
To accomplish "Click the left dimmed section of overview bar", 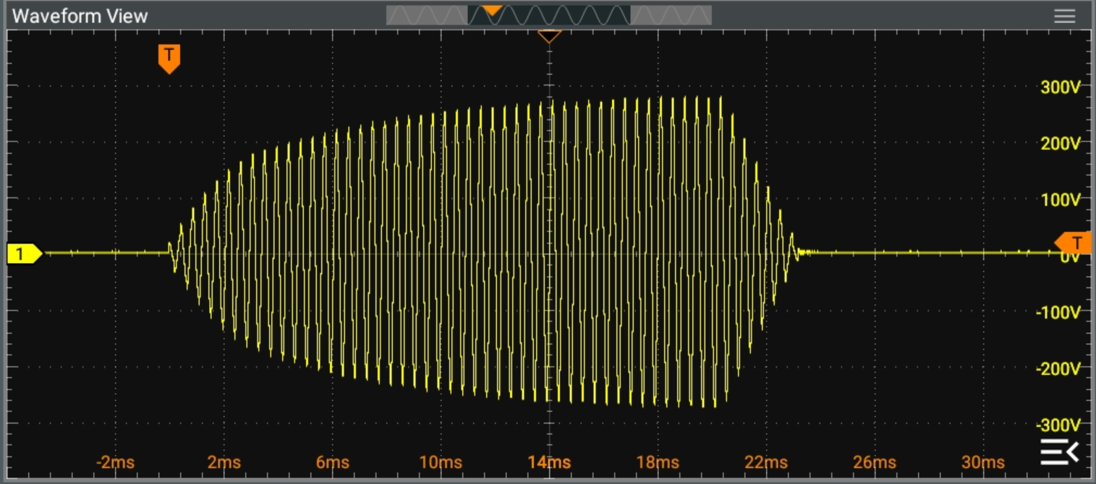I will (x=426, y=16).
